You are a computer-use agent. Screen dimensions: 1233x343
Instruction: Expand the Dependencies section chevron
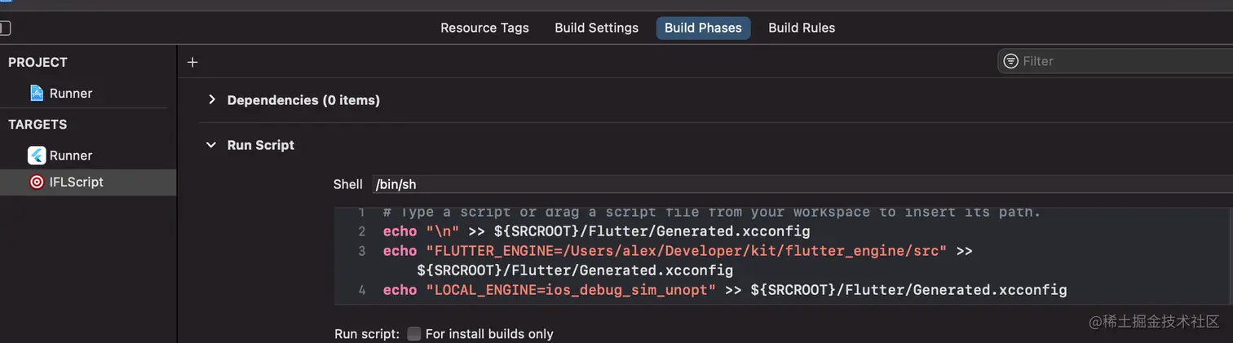212,100
